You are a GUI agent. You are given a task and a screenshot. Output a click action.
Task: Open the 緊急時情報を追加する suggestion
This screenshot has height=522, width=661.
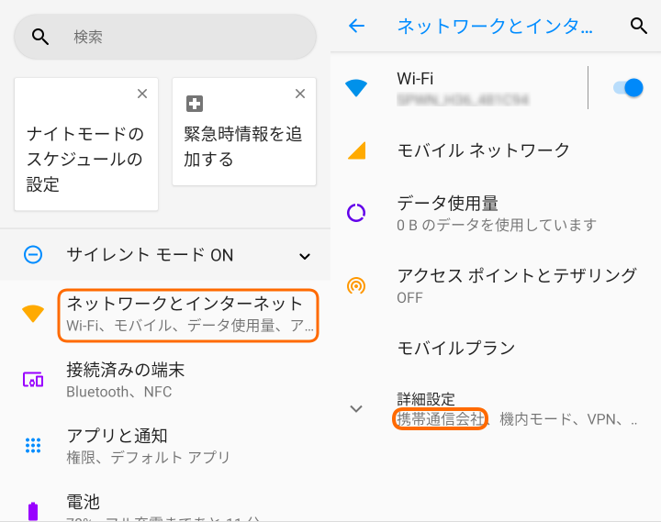point(243,147)
